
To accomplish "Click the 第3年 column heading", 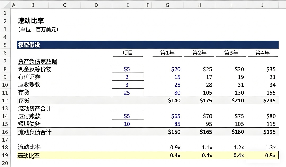I will pyautogui.click(x=231, y=53).
